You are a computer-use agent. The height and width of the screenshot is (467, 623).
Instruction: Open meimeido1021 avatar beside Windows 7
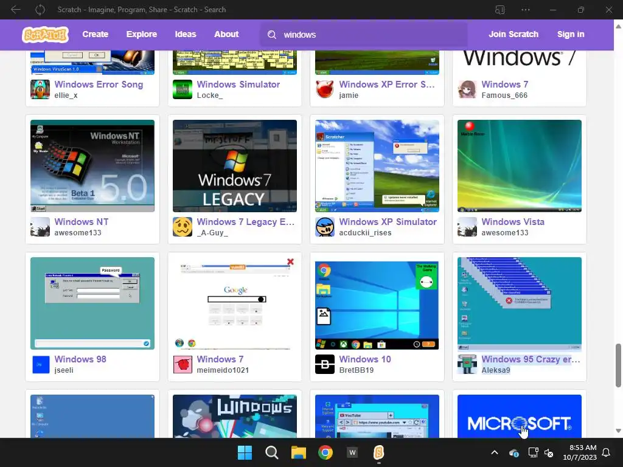183,364
